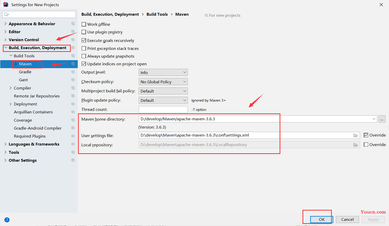
Task: Click copy icon beside Remote Jar Repositories
Action: tap(73, 96)
